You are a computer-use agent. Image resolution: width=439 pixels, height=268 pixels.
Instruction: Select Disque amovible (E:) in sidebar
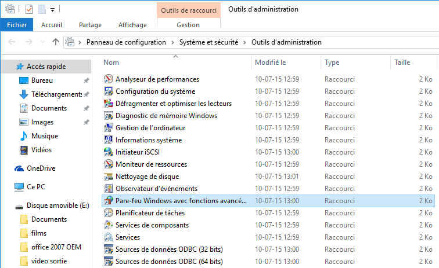pyautogui.click(x=58, y=205)
